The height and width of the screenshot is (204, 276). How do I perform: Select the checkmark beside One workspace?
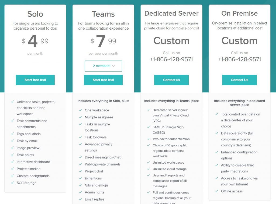click(x=81, y=110)
